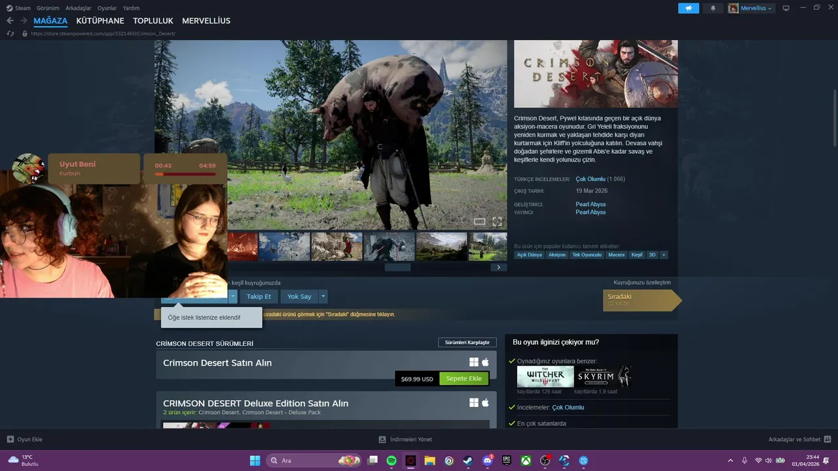Go forward with the right arrow

pyautogui.click(x=24, y=21)
